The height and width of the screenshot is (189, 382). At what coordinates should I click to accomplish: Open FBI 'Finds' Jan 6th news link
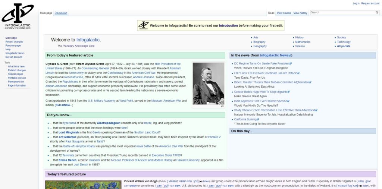click(x=266, y=73)
